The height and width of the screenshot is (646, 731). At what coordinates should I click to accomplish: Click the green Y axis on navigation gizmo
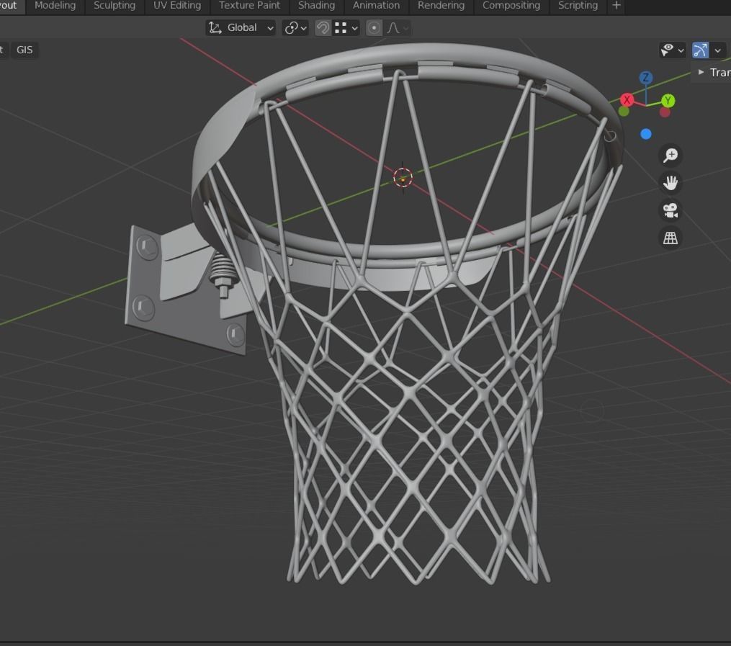tap(668, 100)
